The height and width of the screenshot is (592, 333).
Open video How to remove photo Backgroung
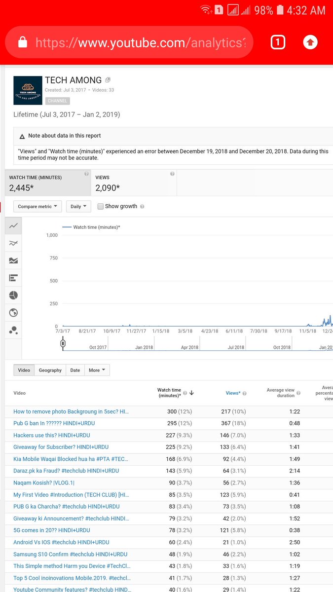[71, 411]
